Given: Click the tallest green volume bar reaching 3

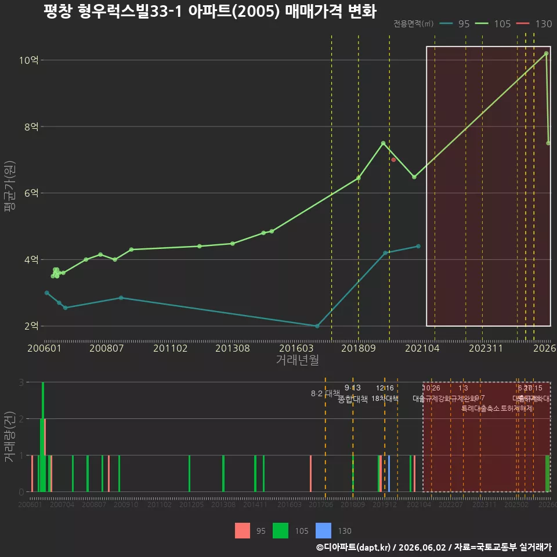Looking at the screenshot, I should click(x=43, y=437).
